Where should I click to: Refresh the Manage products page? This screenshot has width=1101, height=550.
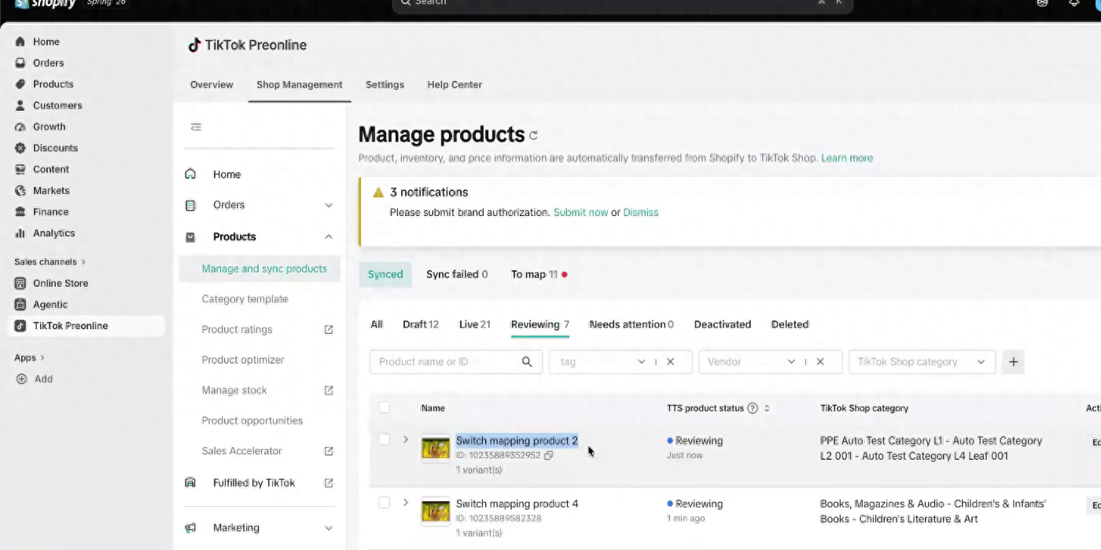pos(533,135)
